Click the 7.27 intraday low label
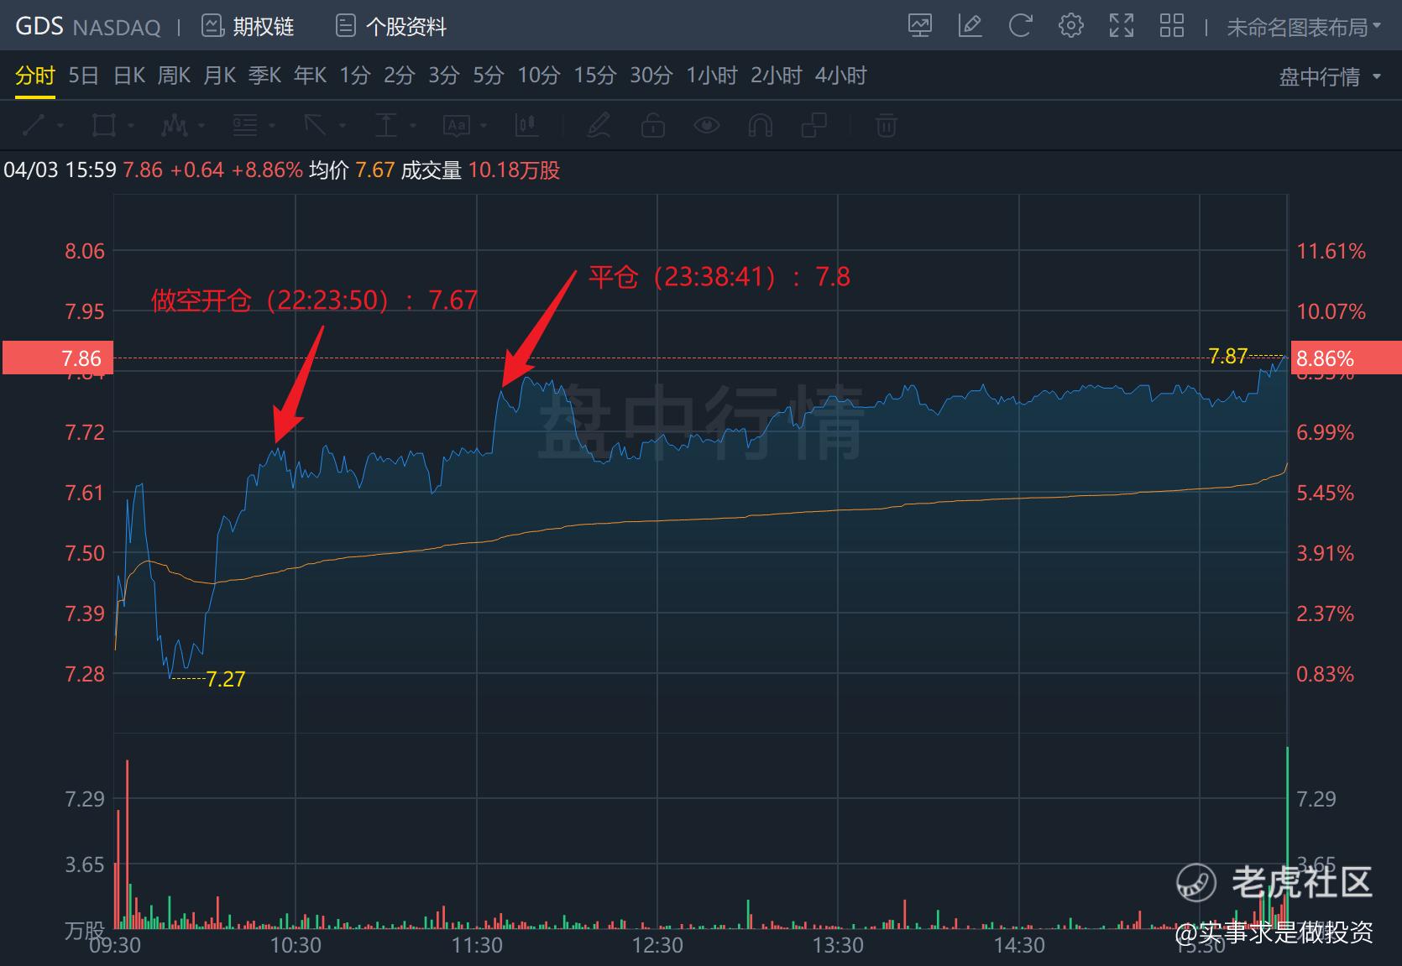1402x966 pixels. 226,679
